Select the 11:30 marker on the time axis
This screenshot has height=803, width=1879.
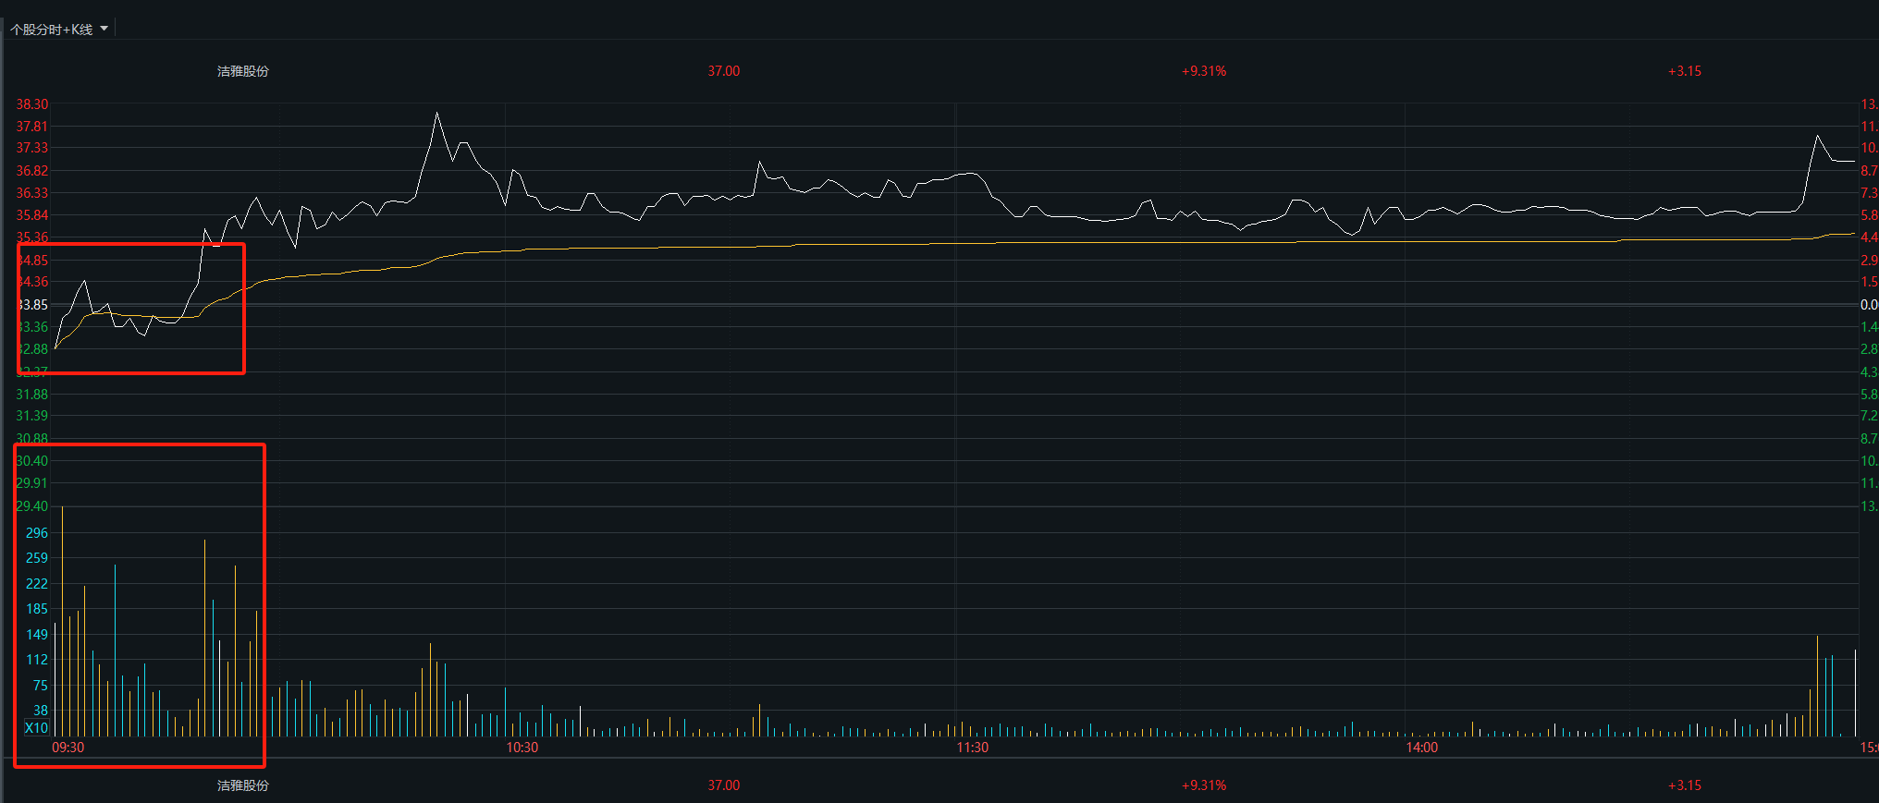[972, 748]
